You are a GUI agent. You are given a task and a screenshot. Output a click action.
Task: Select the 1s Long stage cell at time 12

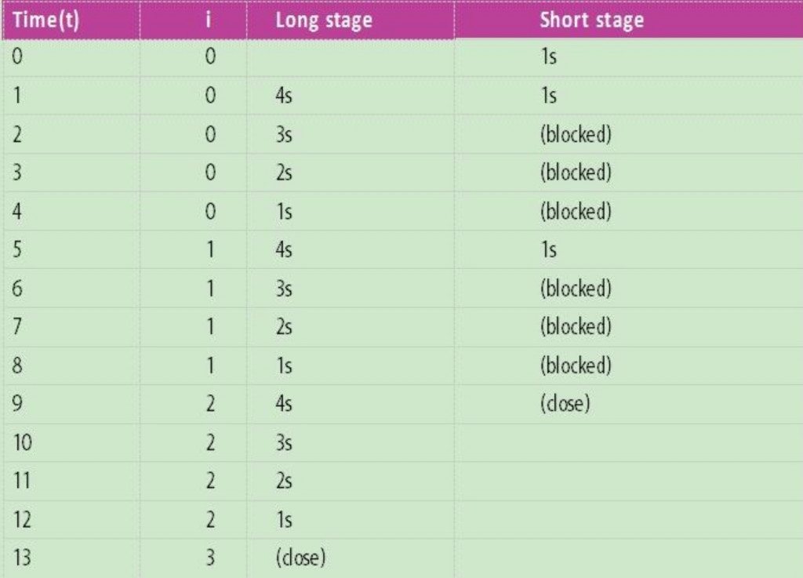coord(284,520)
